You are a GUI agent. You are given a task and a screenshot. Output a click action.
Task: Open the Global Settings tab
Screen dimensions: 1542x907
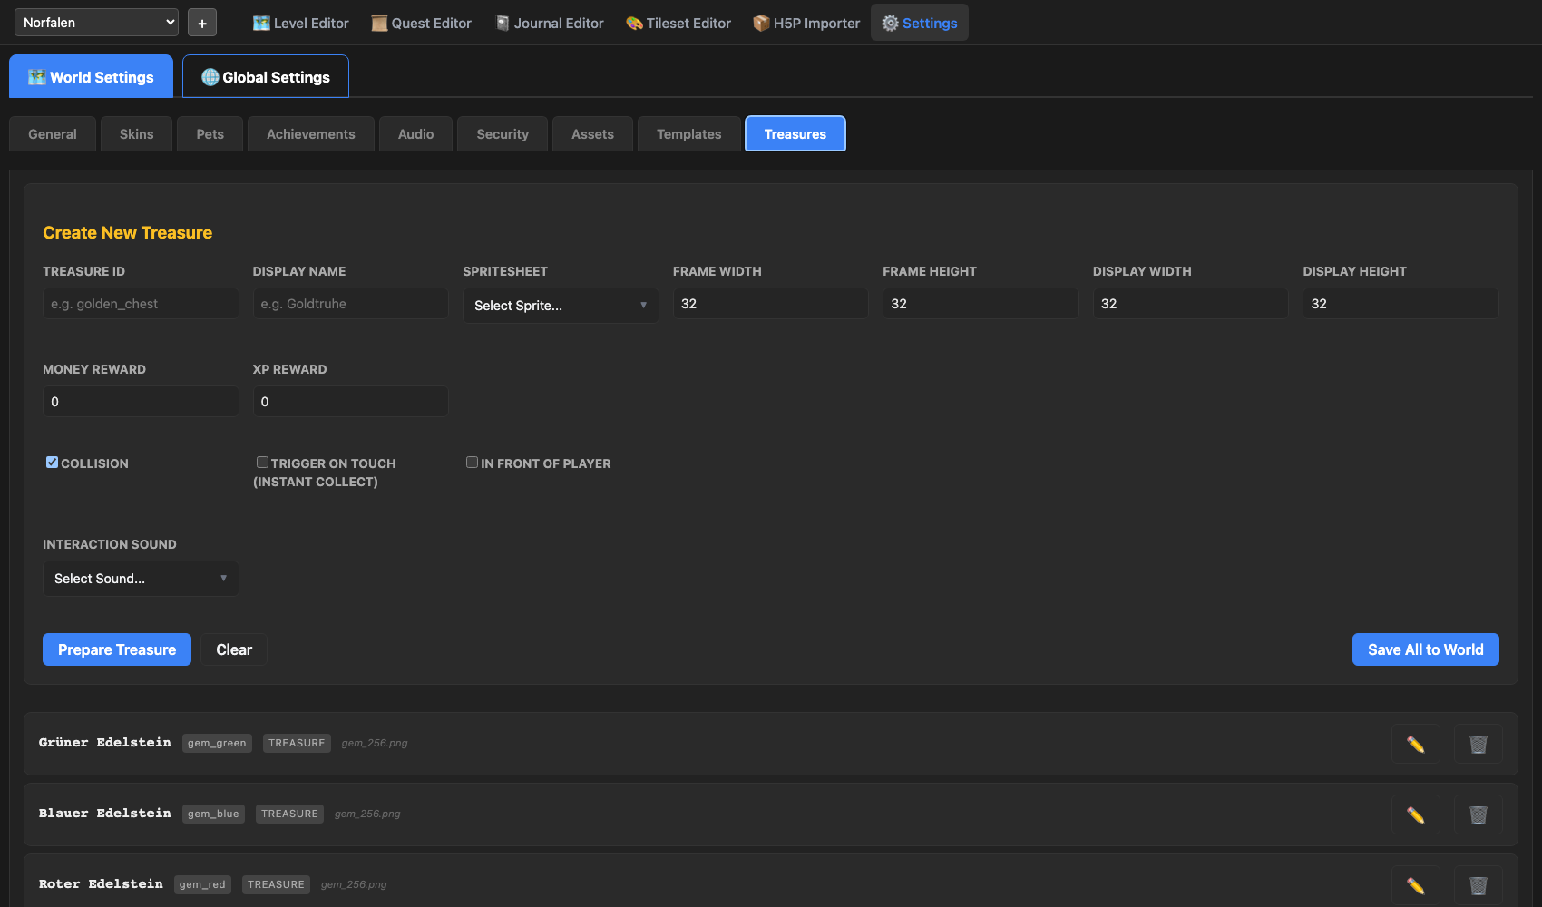click(x=266, y=77)
